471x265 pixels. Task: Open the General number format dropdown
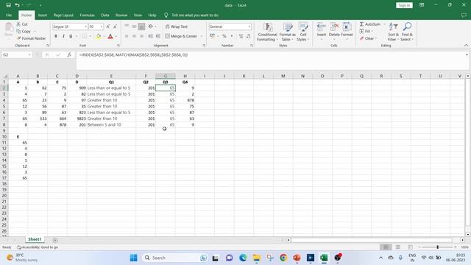[249, 26]
